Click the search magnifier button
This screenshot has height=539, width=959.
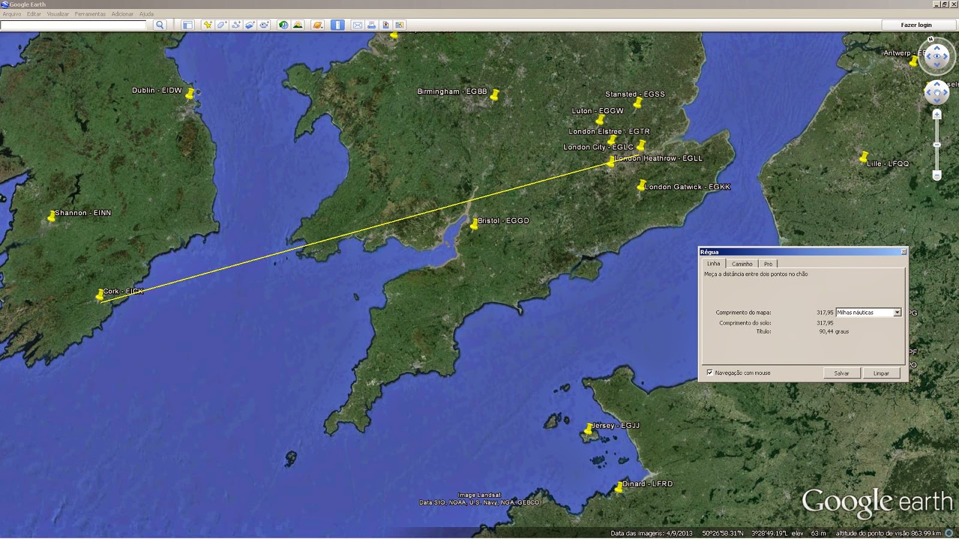159,25
